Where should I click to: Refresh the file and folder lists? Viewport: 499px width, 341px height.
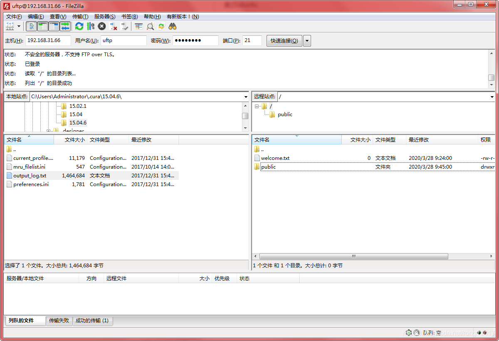(x=79, y=26)
